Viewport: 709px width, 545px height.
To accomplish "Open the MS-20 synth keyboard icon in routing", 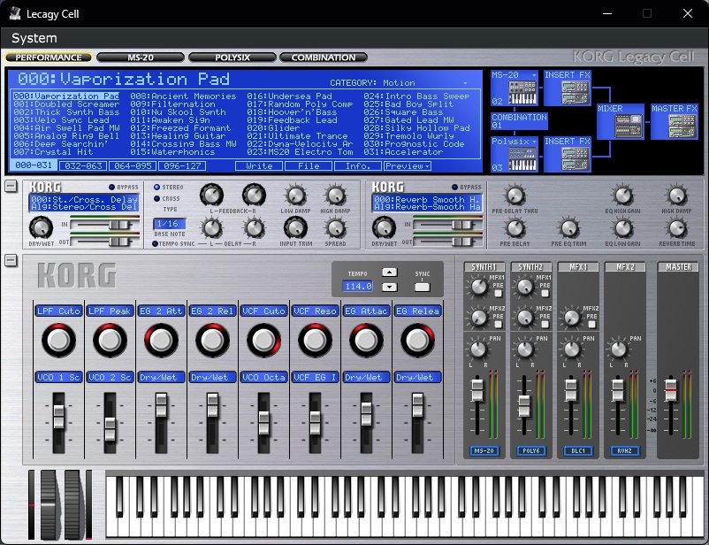I will (522, 93).
